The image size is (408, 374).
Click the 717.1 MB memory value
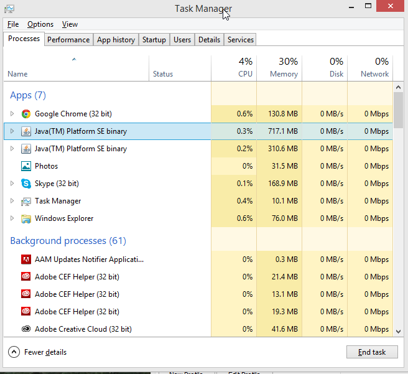pyautogui.click(x=283, y=131)
